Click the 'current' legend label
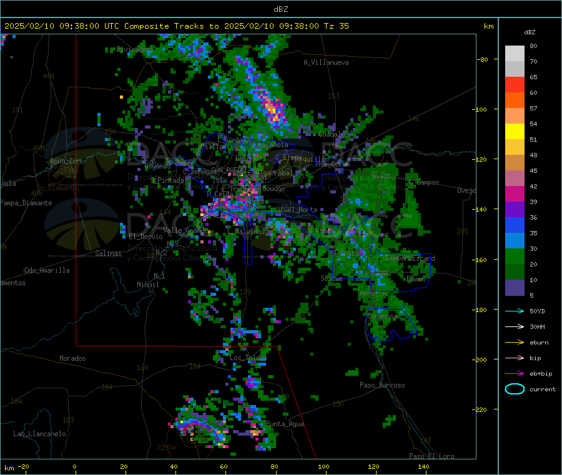Image resolution: width=562 pixels, height=475 pixels. [x=543, y=389]
